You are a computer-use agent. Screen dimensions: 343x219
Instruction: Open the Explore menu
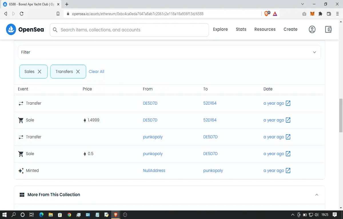pyautogui.click(x=220, y=29)
